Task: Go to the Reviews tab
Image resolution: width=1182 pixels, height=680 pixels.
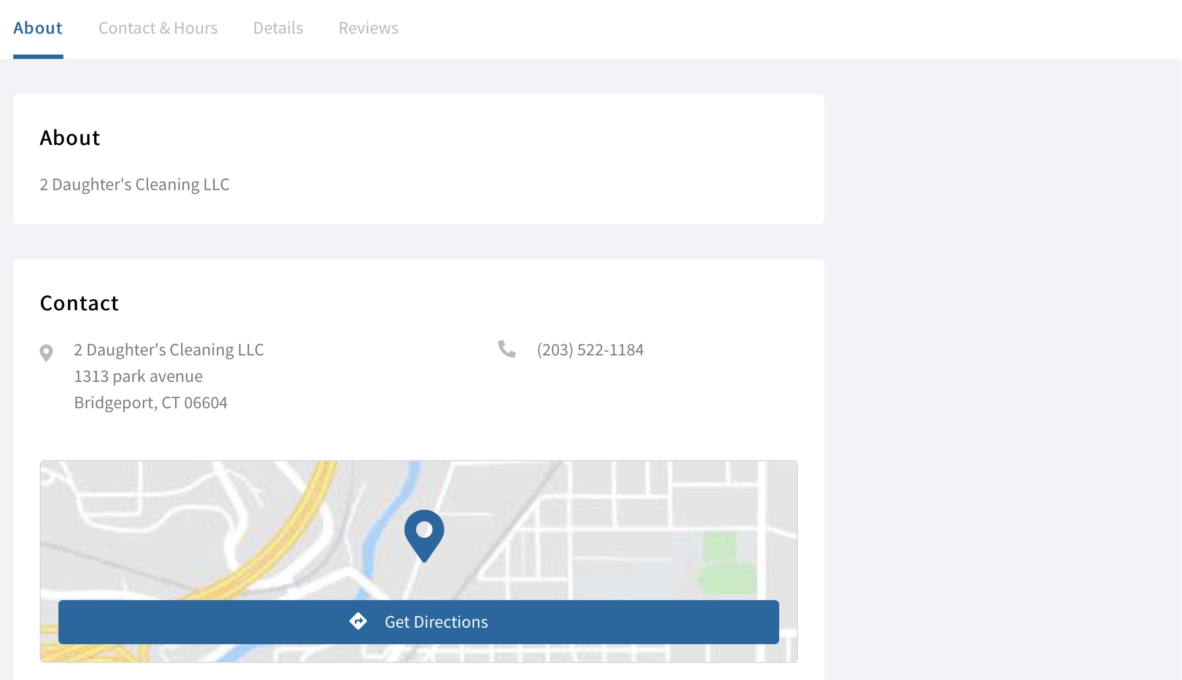Action: coord(369,28)
